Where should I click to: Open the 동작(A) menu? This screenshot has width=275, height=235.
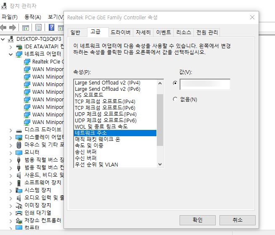tap(33, 17)
